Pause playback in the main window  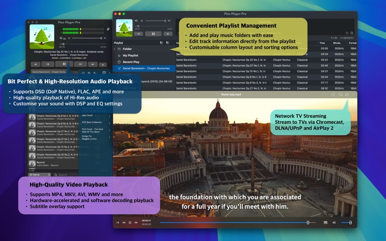point(153,34)
